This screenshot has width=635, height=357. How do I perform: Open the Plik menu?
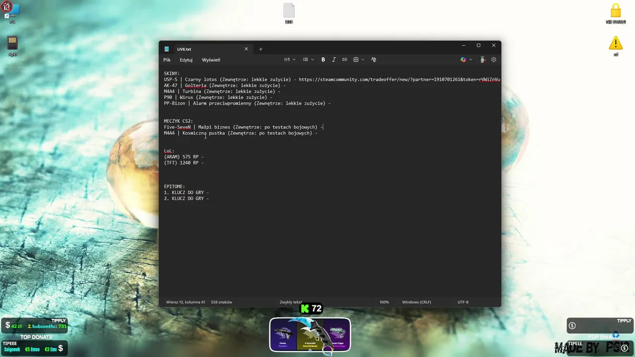[x=167, y=59]
